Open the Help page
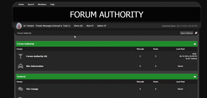The width and height of the screenshot is (207, 98). (x=52, y=4)
